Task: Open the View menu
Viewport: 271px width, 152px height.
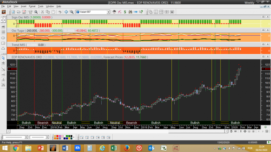Action: pos(16,6)
